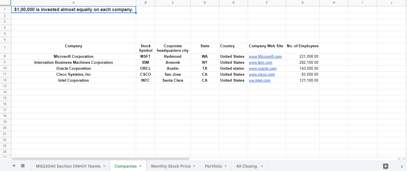407x171 pixels.
Task: Select 'No. of Employees' header cell
Action: [302, 48]
